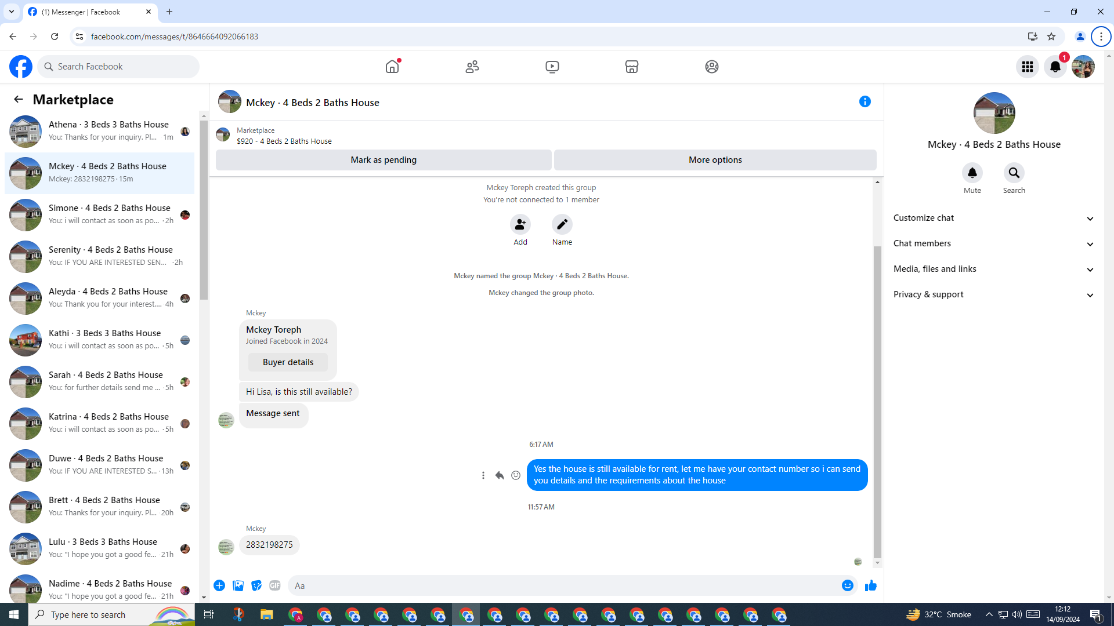Open the Video/Watch icon in navigation bar

coord(552,67)
